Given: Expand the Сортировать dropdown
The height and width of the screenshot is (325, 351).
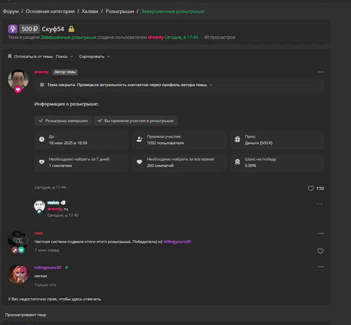Looking at the screenshot, I should (x=94, y=57).
